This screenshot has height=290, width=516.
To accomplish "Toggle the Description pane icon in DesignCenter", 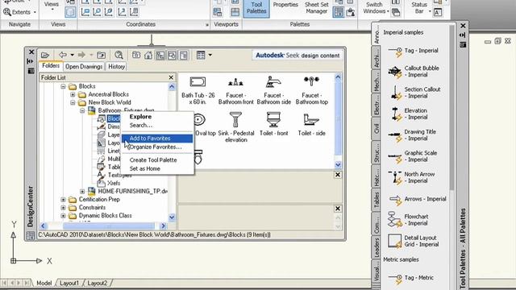I will [x=184, y=55].
